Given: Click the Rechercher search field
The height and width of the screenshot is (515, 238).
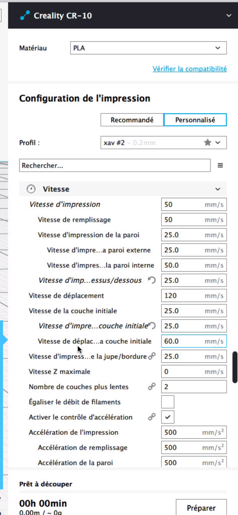Looking at the screenshot, I should tap(115, 166).
